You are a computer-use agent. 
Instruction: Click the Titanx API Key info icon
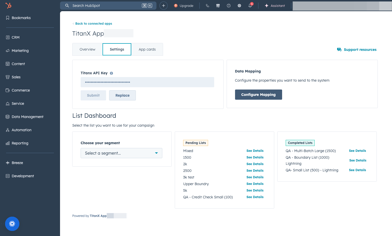pos(111,73)
